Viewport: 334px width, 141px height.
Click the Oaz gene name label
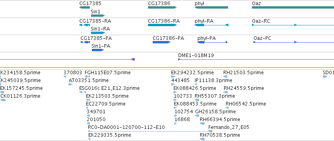click(256, 4)
